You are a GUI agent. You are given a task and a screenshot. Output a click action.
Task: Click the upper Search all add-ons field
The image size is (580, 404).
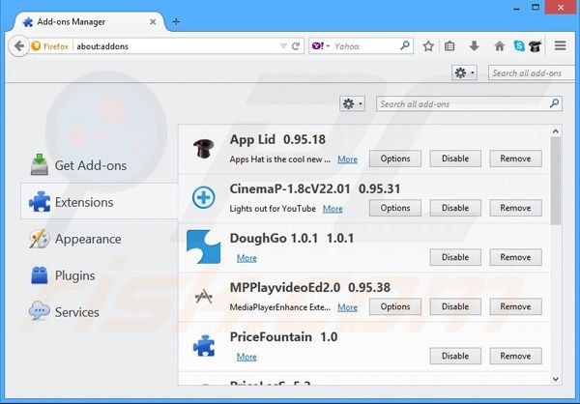coord(532,72)
